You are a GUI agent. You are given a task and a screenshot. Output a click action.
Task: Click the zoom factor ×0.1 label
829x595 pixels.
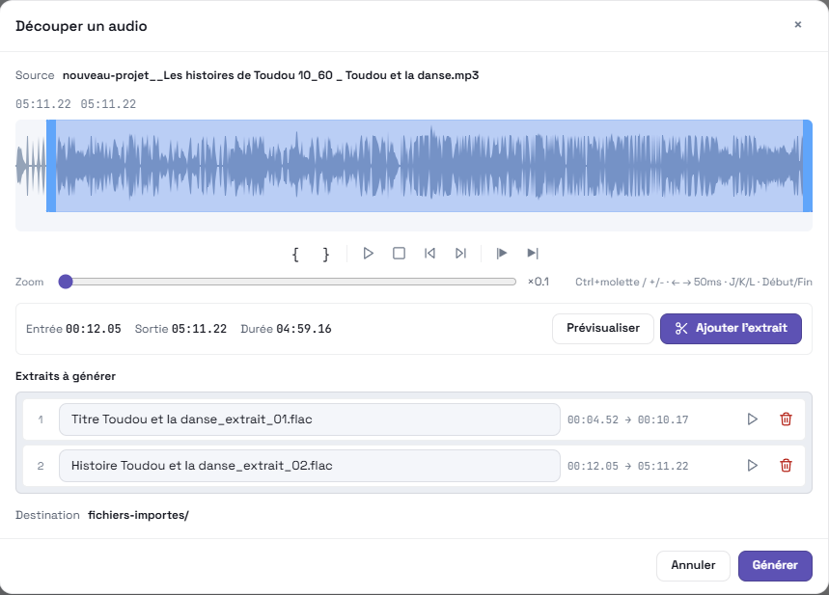(539, 282)
